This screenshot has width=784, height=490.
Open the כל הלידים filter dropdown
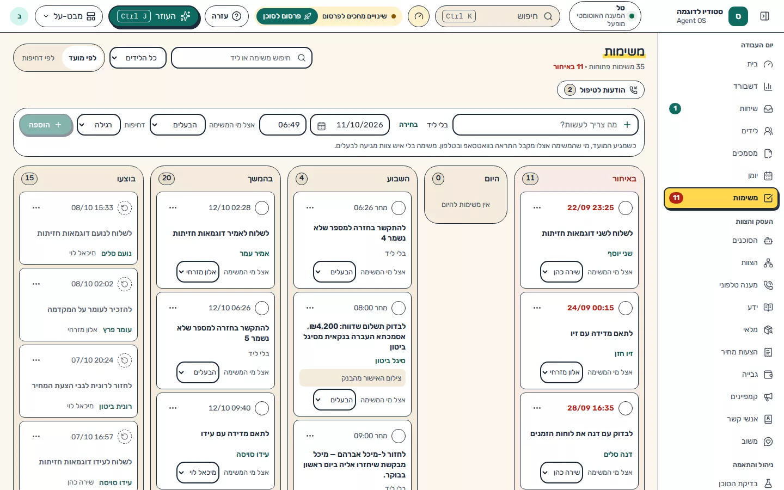pos(138,58)
